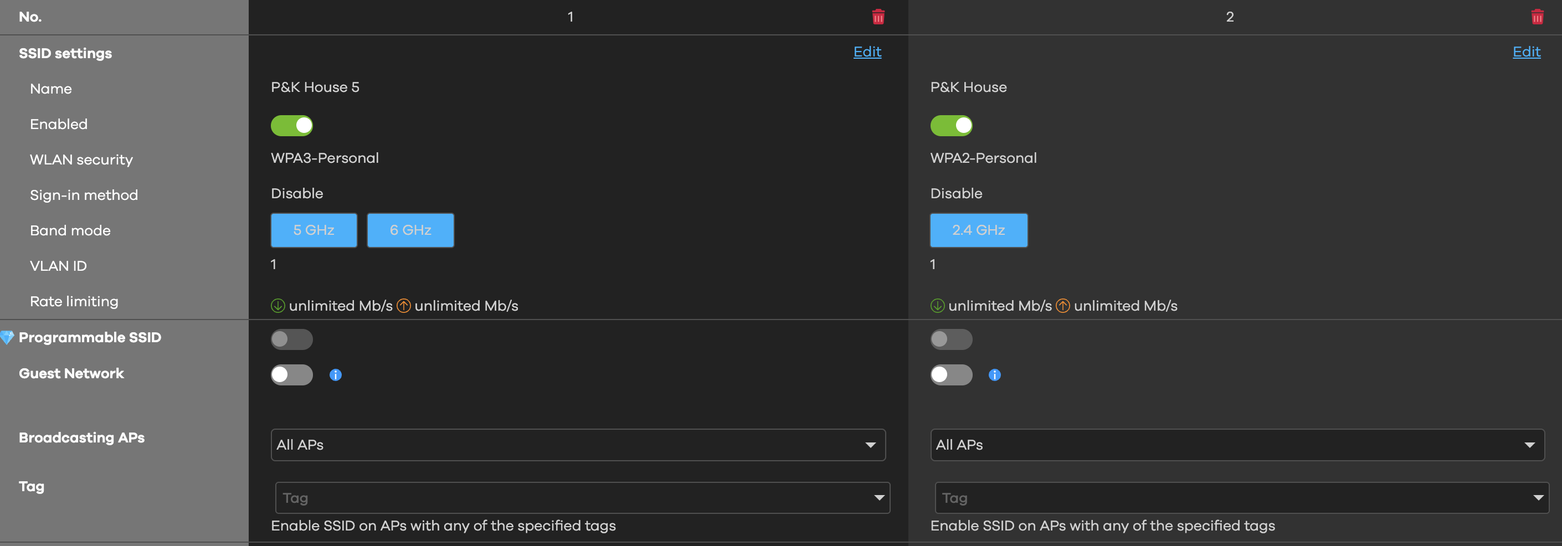
Task: Click the Guest Network section label
Action: click(x=71, y=373)
